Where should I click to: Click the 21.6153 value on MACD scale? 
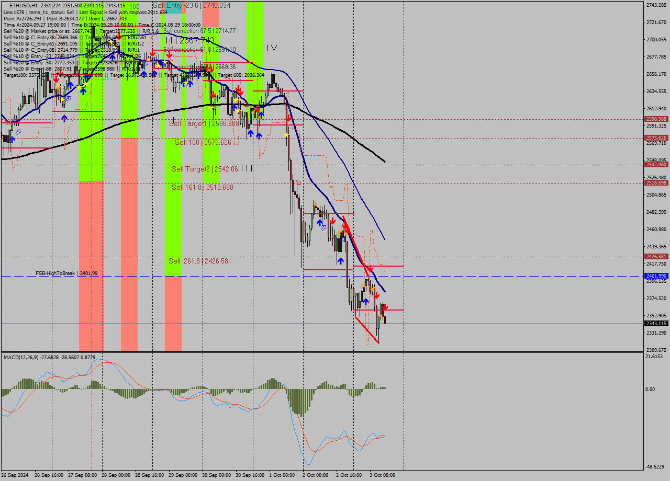[x=654, y=356]
